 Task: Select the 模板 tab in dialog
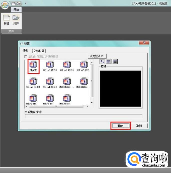[25, 51]
